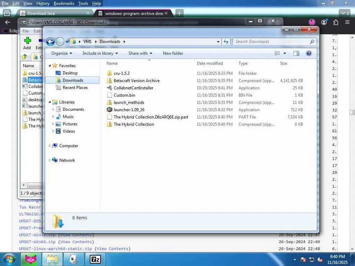Open the view options dropdown arrow
This screenshot has width=355, height=266.
285,53
